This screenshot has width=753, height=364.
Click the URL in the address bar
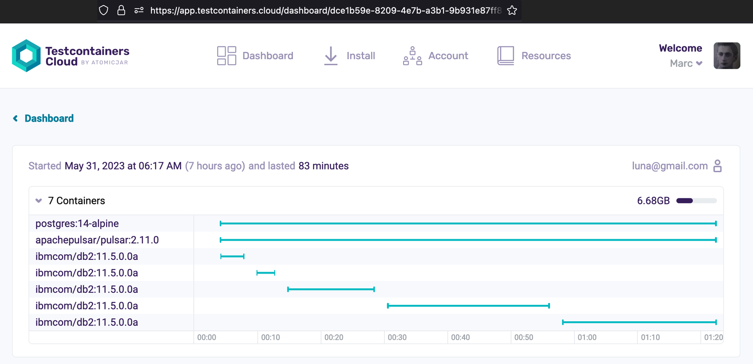tap(326, 10)
